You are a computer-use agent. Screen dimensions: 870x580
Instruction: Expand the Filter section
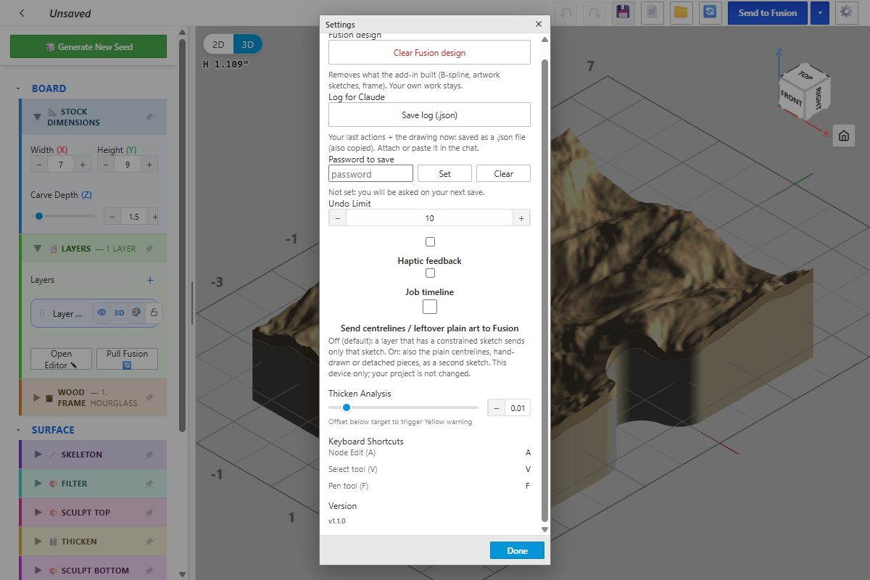38,484
